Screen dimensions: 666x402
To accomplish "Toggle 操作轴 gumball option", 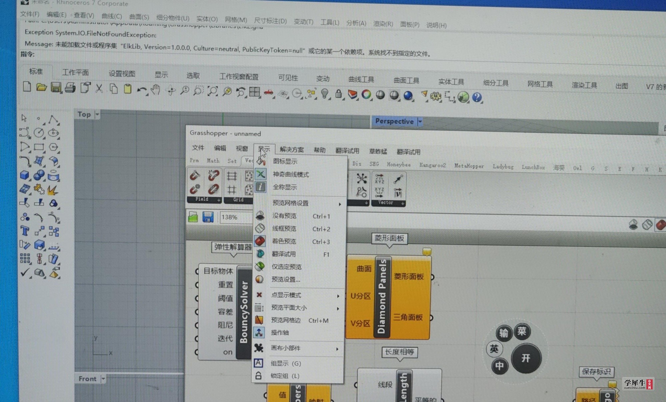I will point(280,333).
